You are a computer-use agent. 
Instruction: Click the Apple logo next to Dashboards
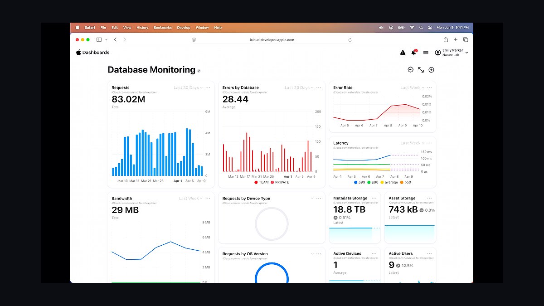tap(78, 52)
